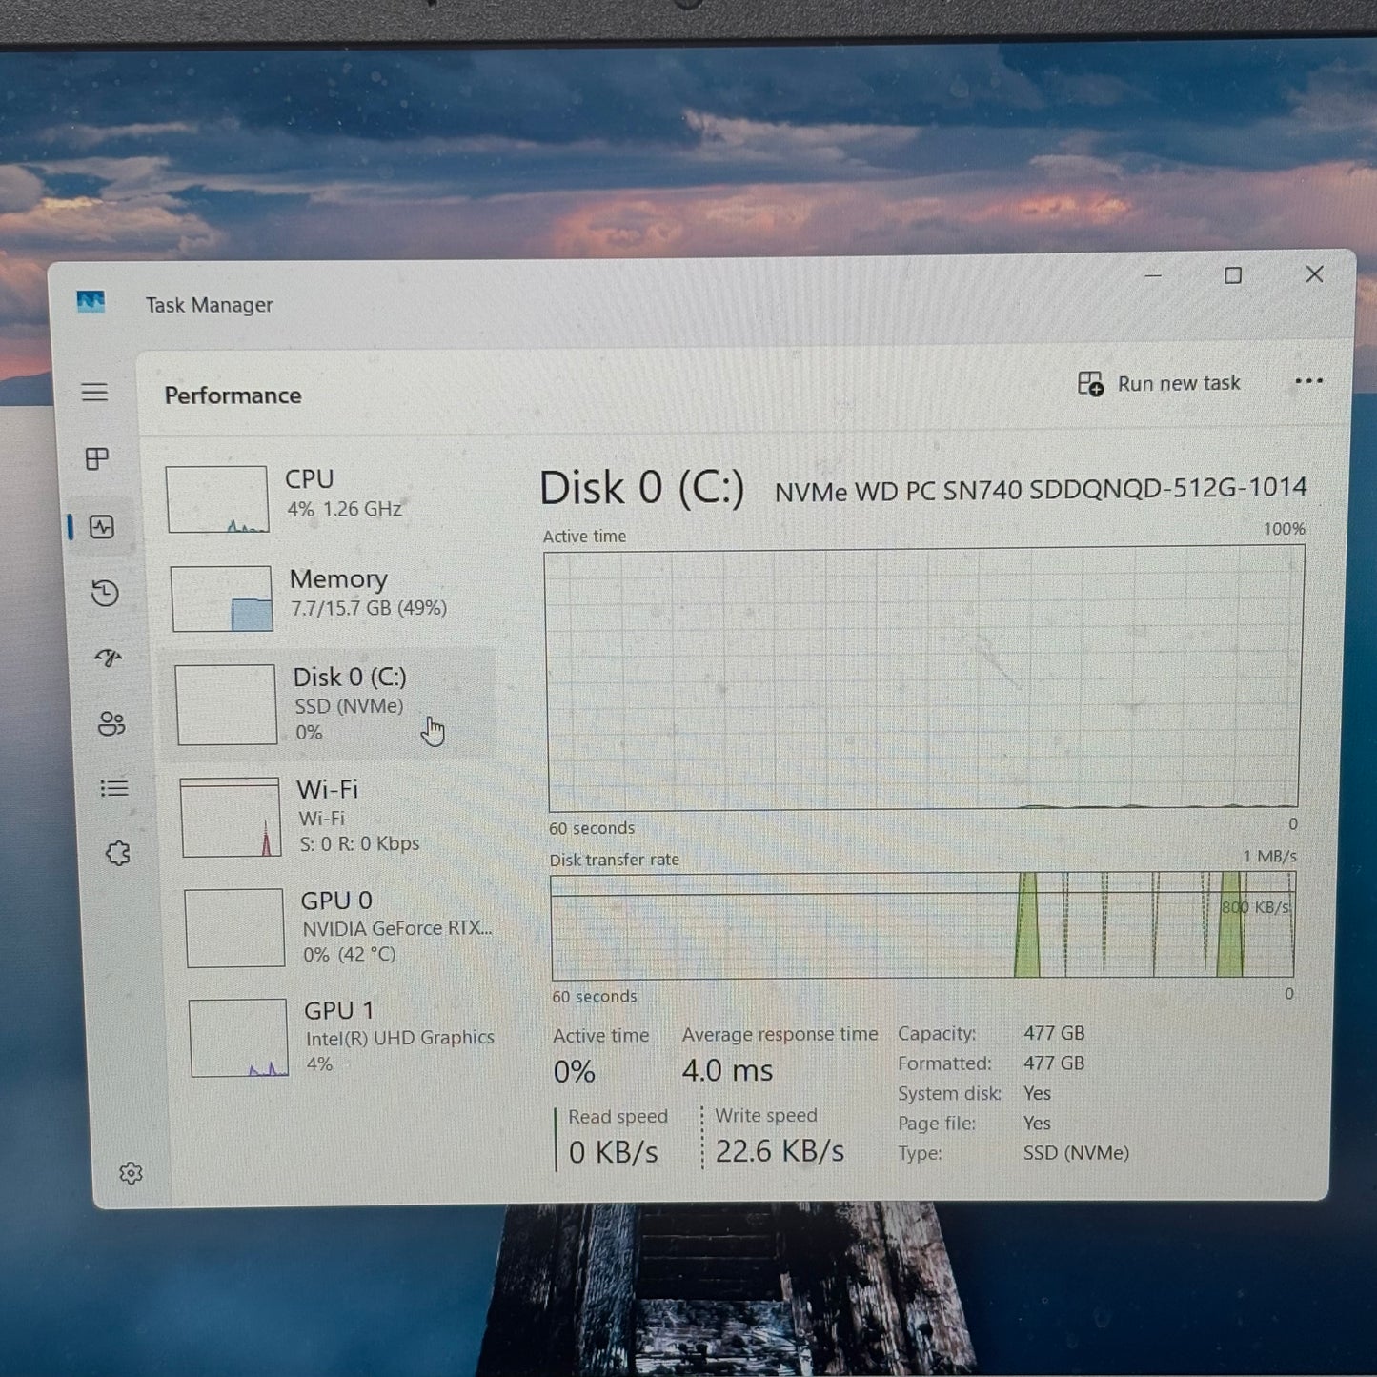1377x1377 pixels.
Task: Go to Startup apps page icon
Action: pos(108,658)
